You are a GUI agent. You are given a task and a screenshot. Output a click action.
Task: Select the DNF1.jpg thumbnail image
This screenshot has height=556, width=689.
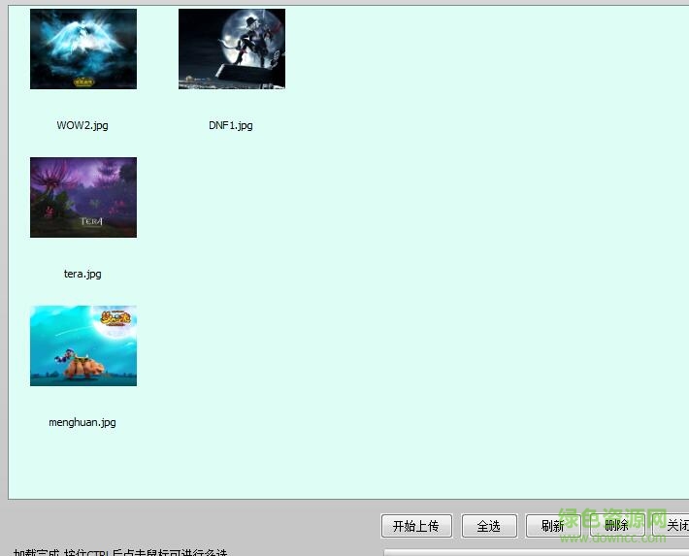pyautogui.click(x=232, y=49)
